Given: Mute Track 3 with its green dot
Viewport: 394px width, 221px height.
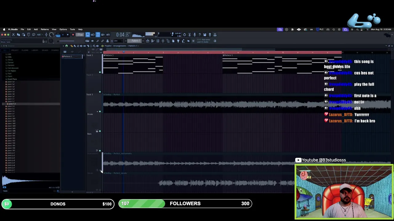Looking at the screenshot, I should tap(100, 111).
